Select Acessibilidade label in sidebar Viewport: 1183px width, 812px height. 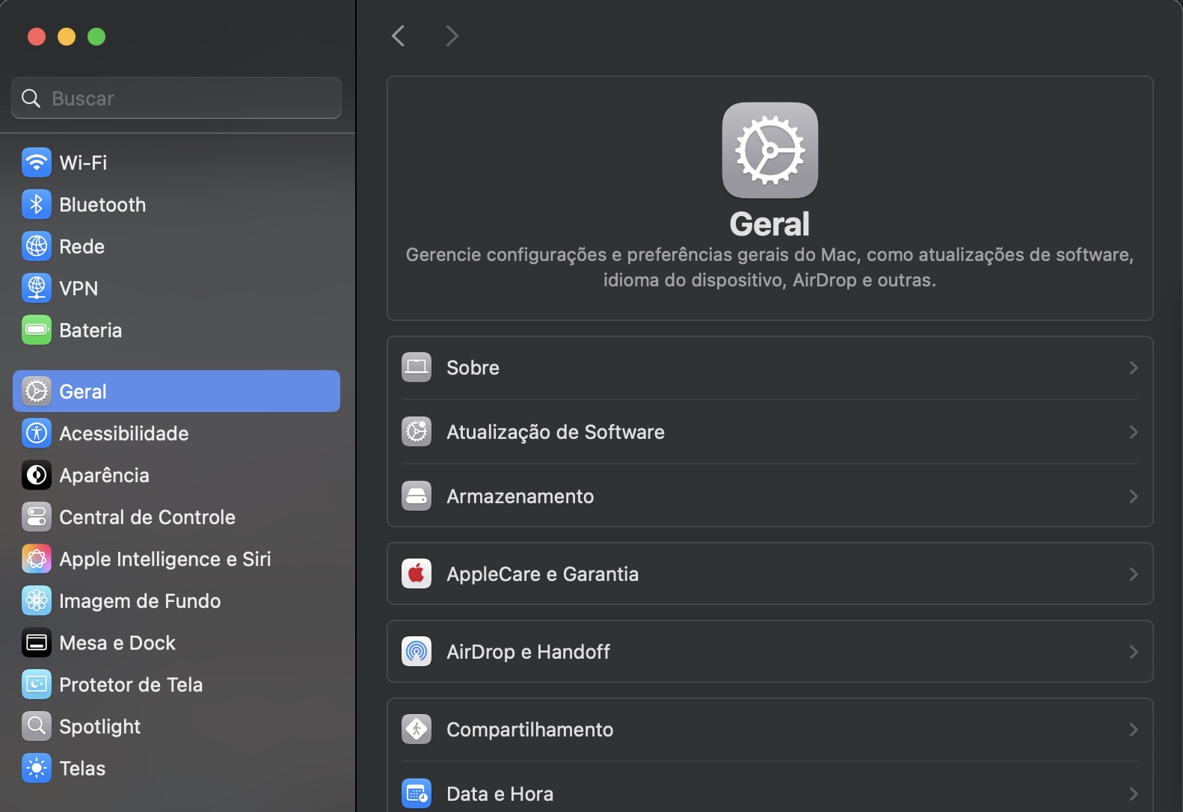(x=124, y=433)
